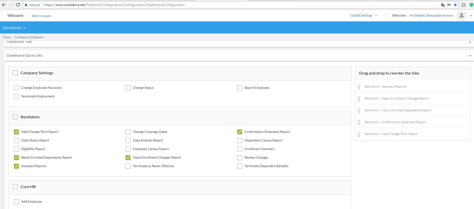This screenshot has height=209, width=474.
Task: Check the BenAdmin group checkbox
Action: [x=15, y=117]
